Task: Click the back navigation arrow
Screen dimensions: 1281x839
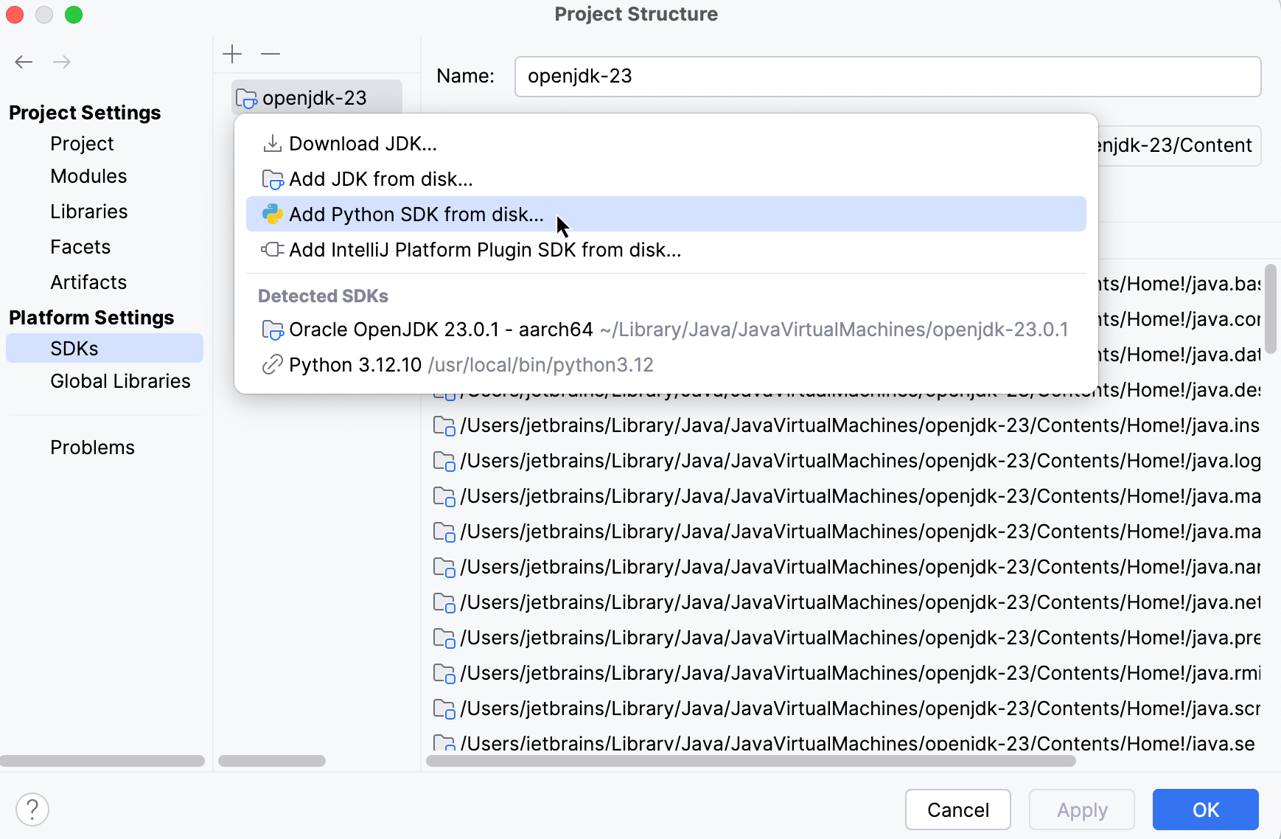Action: click(x=24, y=62)
